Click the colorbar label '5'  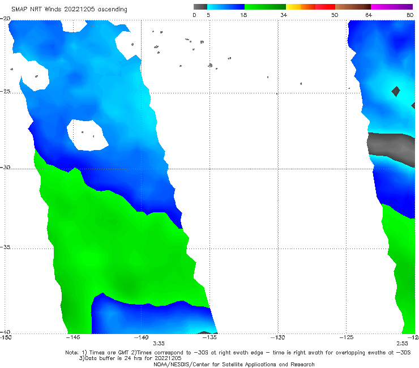pos(208,15)
